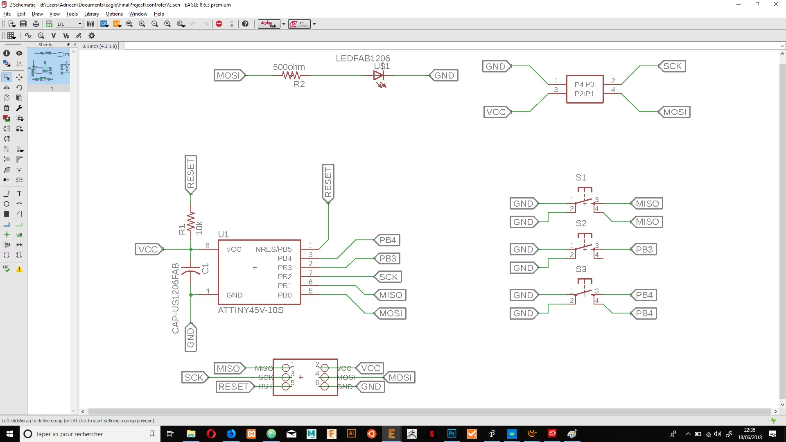Expand the design link dropdown arrow
786x442 pixels.
point(284,24)
